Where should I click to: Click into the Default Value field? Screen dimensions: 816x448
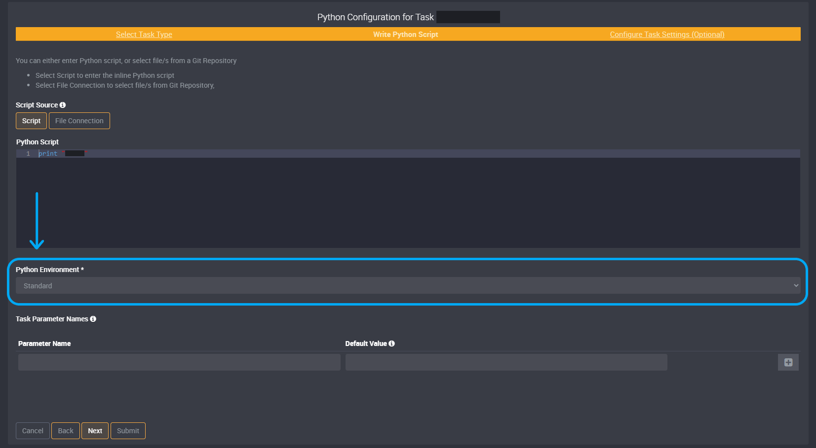[506, 362]
